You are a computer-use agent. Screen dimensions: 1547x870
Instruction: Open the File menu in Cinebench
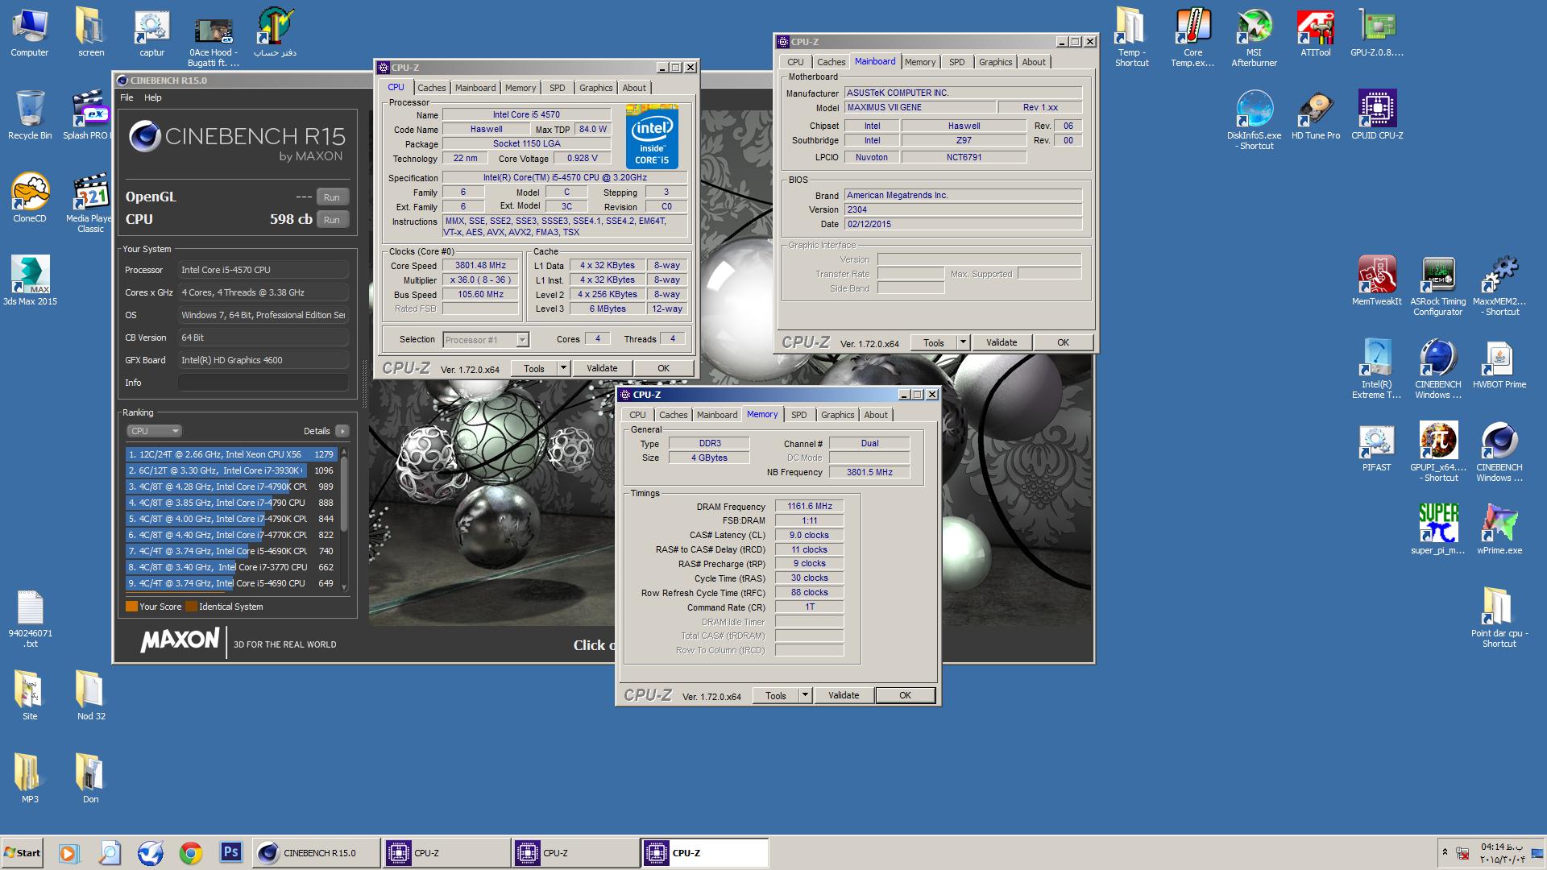pyautogui.click(x=126, y=97)
